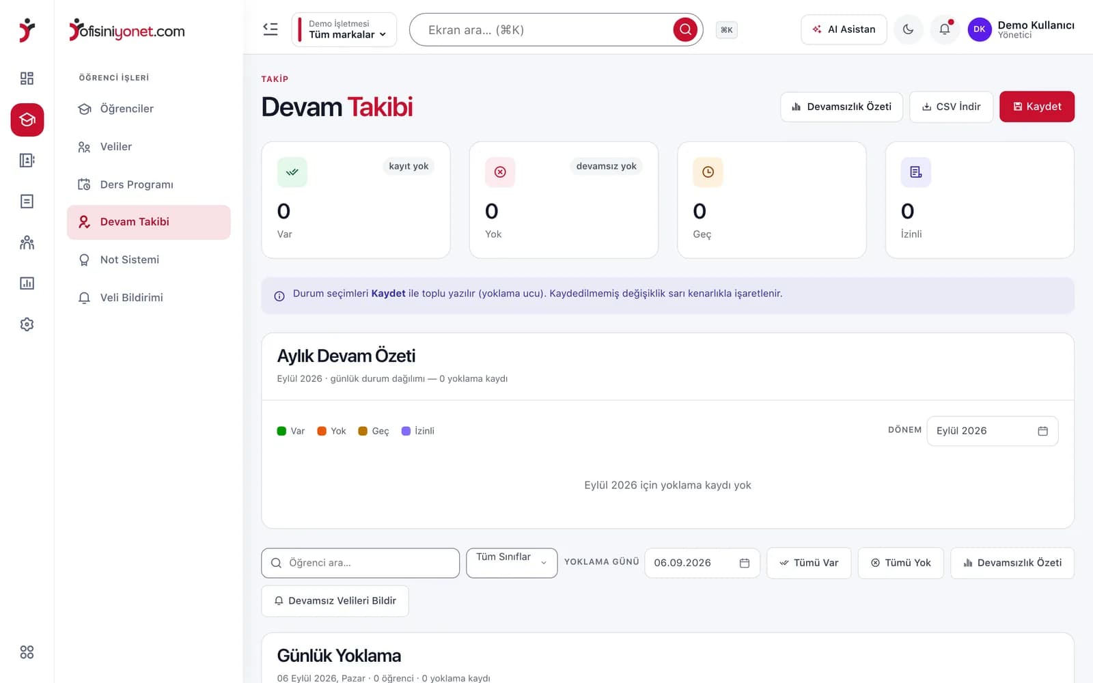Select the graduation cap student affairs icon
Image resolution: width=1093 pixels, height=683 pixels.
(x=27, y=120)
